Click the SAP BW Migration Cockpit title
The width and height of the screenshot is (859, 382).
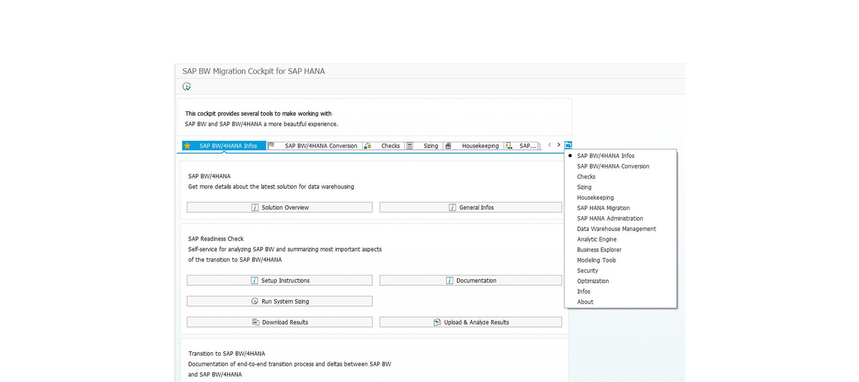point(254,71)
